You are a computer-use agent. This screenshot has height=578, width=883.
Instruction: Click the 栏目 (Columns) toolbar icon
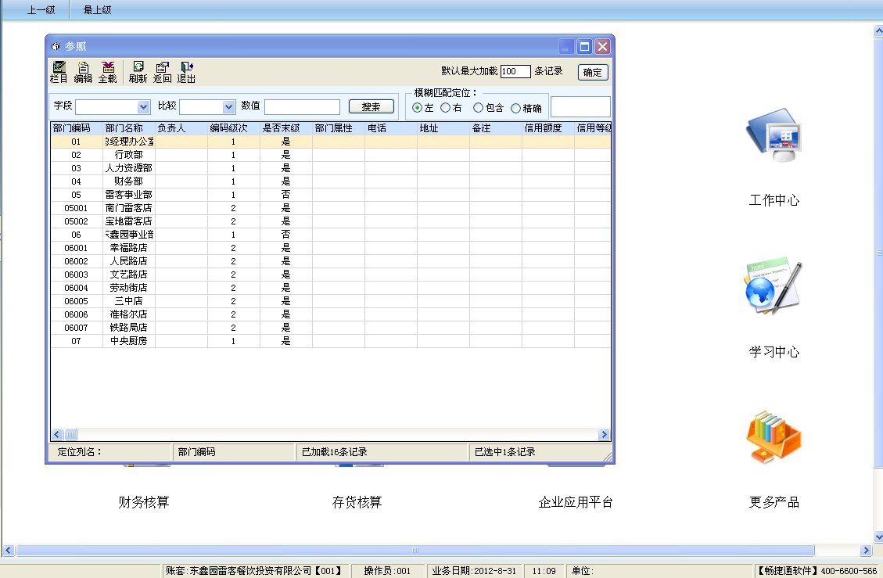tap(58, 72)
